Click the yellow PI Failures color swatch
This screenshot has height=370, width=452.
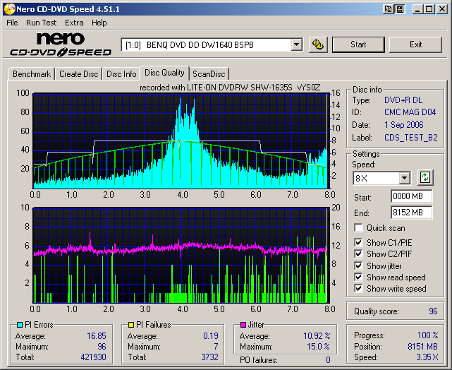coord(131,325)
